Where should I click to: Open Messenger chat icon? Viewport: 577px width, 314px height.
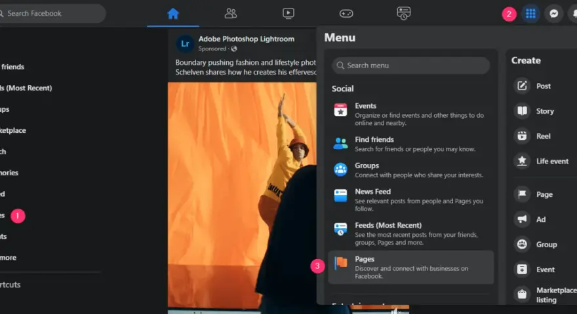(554, 14)
